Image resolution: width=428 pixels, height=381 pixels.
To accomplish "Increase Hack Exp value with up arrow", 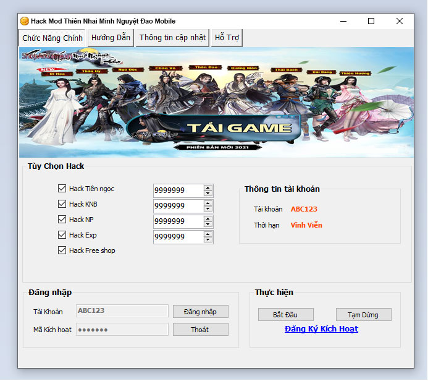I will 208,234.
